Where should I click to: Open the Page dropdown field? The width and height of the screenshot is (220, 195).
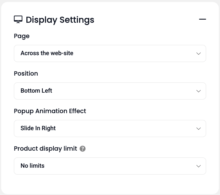tap(110, 53)
